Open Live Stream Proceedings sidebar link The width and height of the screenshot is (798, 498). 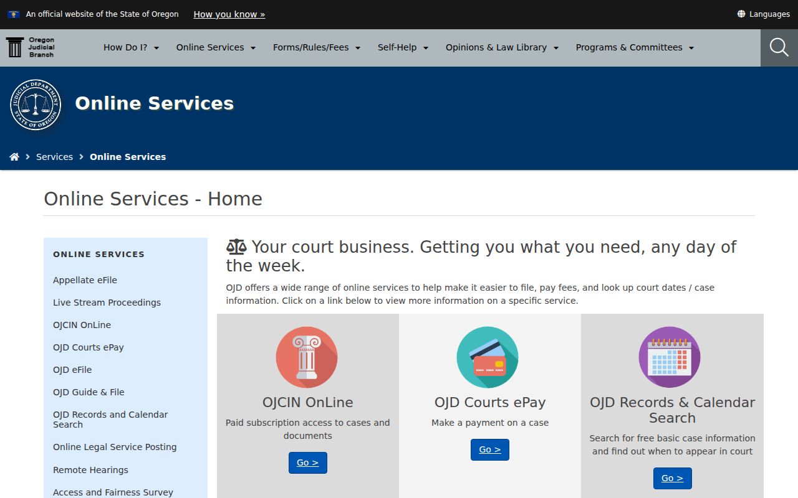107,303
